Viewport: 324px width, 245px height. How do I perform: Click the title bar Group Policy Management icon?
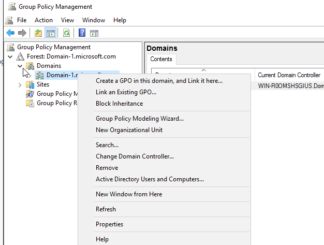(12, 7)
